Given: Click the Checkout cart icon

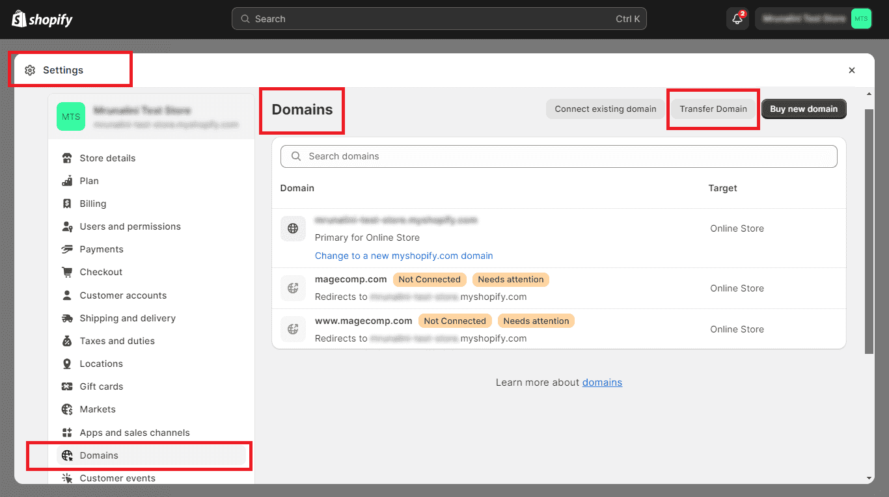Looking at the screenshot, I should point(67,272).
